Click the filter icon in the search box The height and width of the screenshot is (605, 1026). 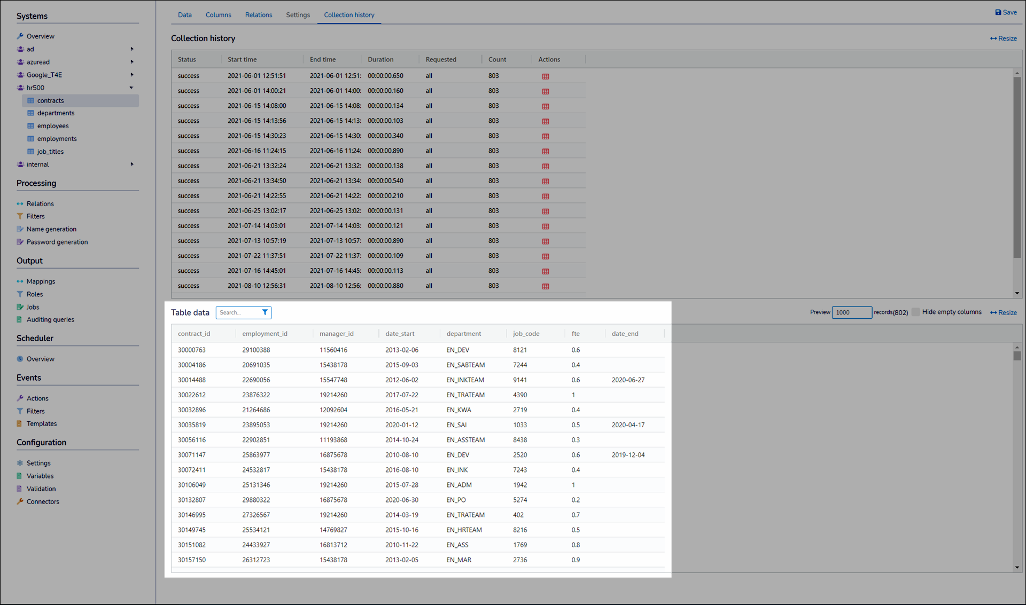(x=265, y=312)
